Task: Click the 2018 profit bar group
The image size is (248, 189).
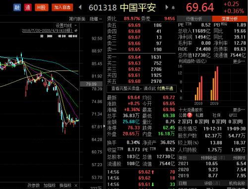Action: [199, 88]
